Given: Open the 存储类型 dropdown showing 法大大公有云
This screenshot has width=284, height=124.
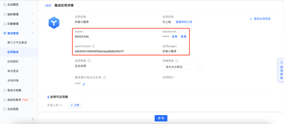Looking at the screenshot, I should (x=182, y=67).
